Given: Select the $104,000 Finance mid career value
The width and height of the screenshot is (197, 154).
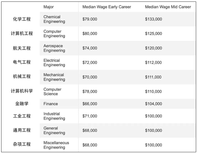Looking at the screenshot, I should click(x=154, y=104).
